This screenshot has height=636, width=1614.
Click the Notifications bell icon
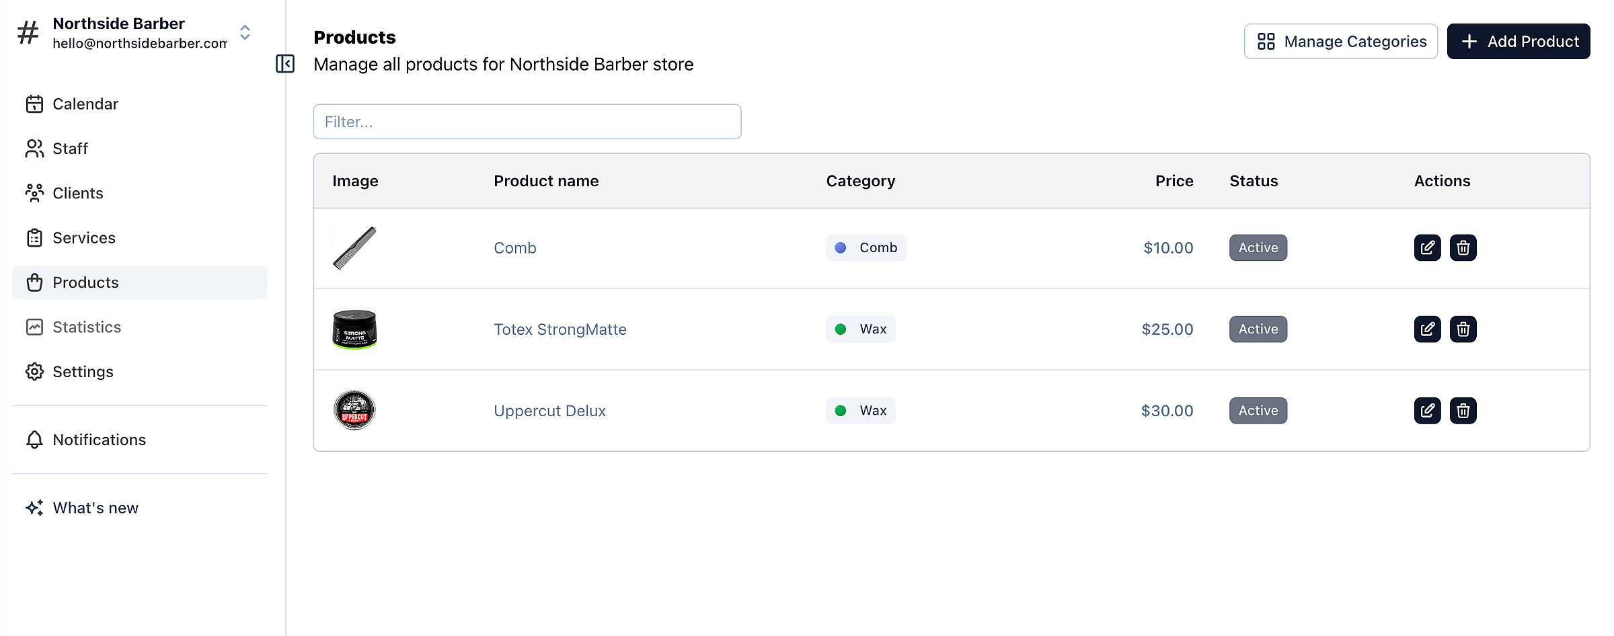34,440
